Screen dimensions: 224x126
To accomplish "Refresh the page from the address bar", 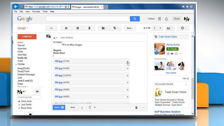I will point(69,7).
